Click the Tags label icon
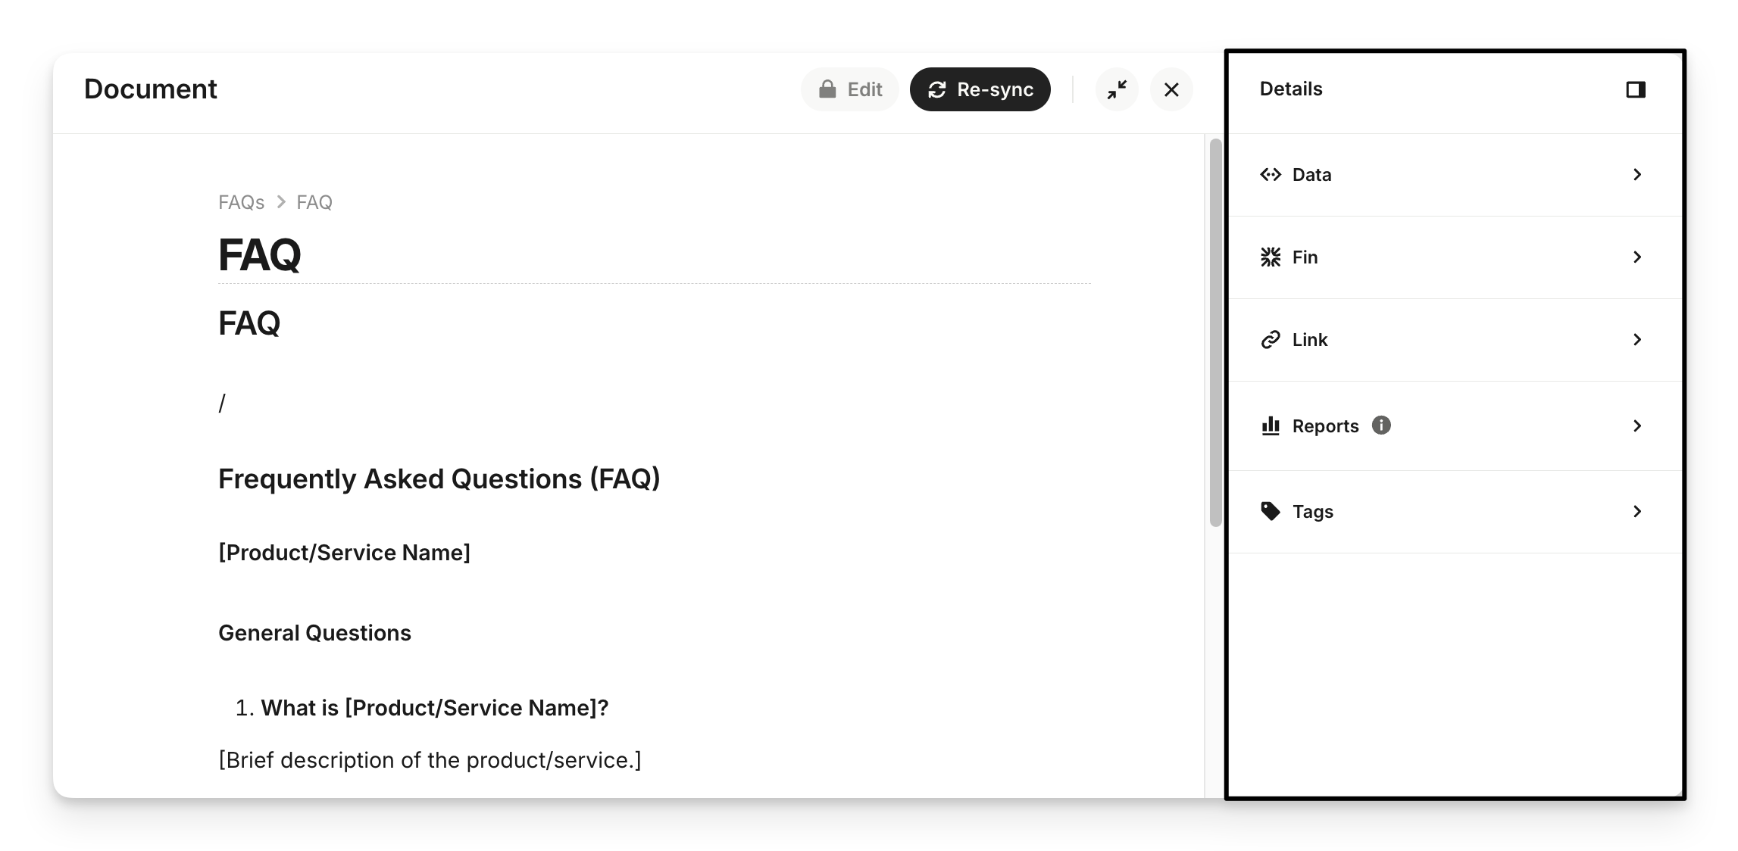The height and width of the screenshot is (851, 1738). [x=1271, y=512]
